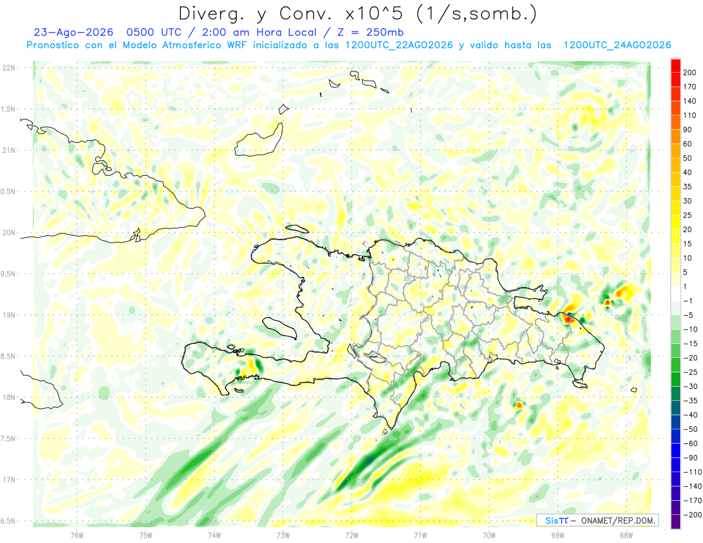Click the '19N' latitude label
This screenshot has height=543, width=703.
(x=9, y=315)
